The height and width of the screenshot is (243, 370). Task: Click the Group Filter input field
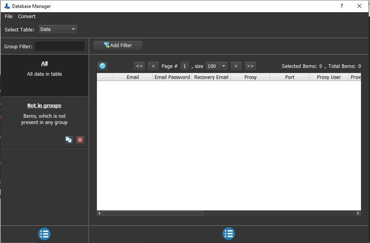(60, 46)
